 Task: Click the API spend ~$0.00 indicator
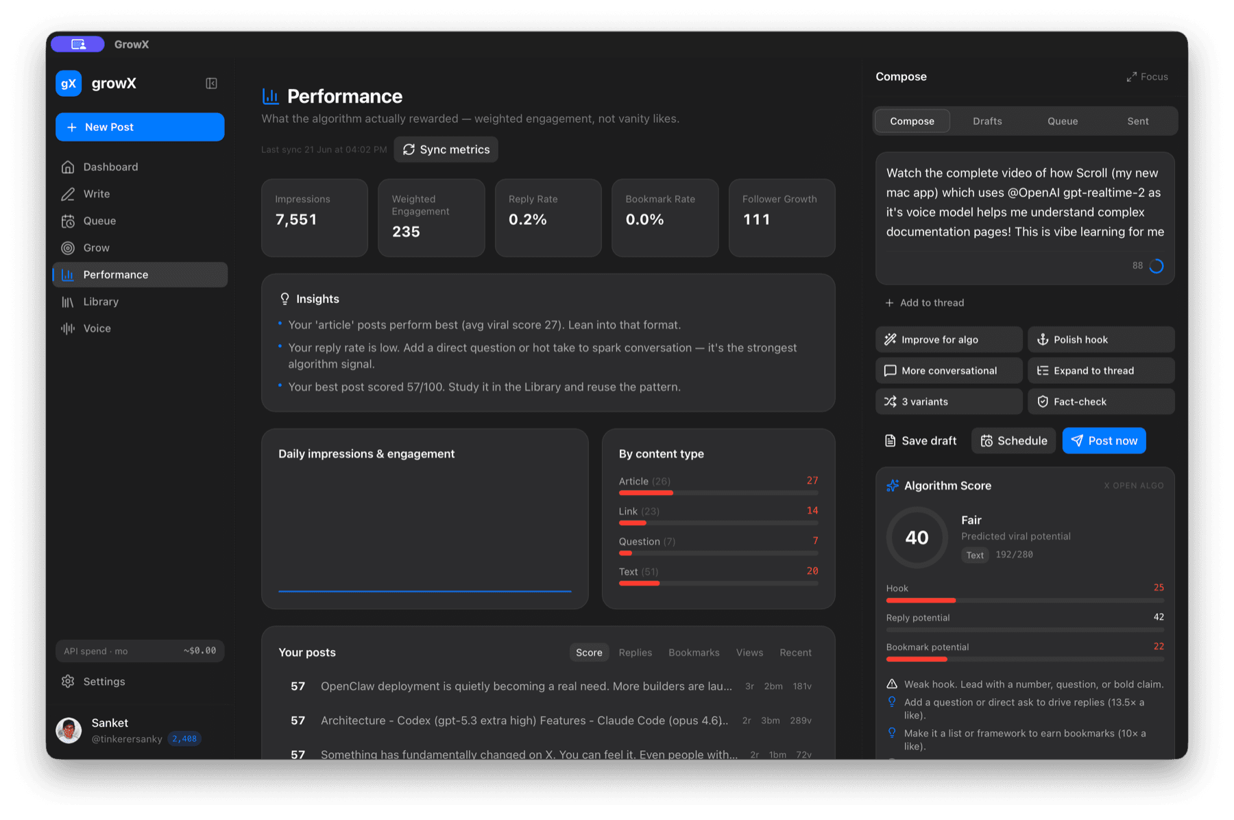pyautogui.click(x=140, y=651)
